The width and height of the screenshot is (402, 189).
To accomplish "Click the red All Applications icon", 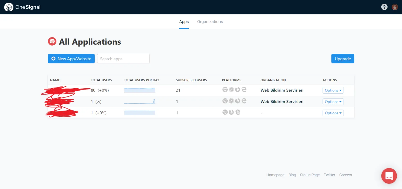I will pos(52,41).
